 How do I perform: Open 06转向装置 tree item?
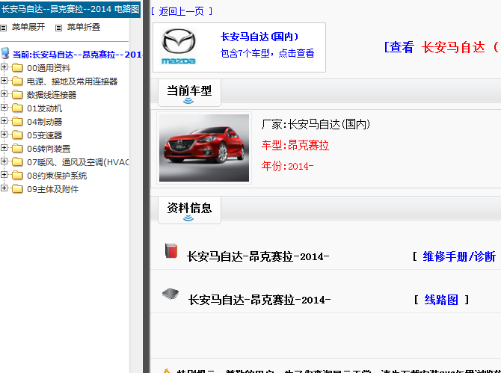[x=49, y=149]
